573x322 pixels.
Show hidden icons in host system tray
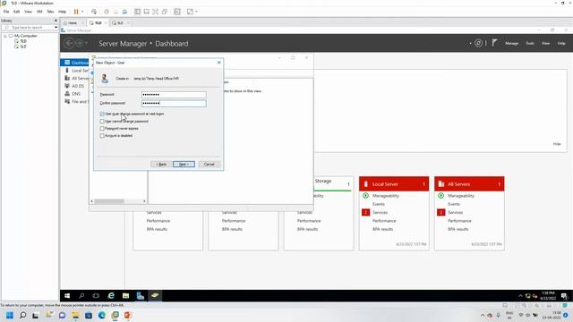click(483, 315)
